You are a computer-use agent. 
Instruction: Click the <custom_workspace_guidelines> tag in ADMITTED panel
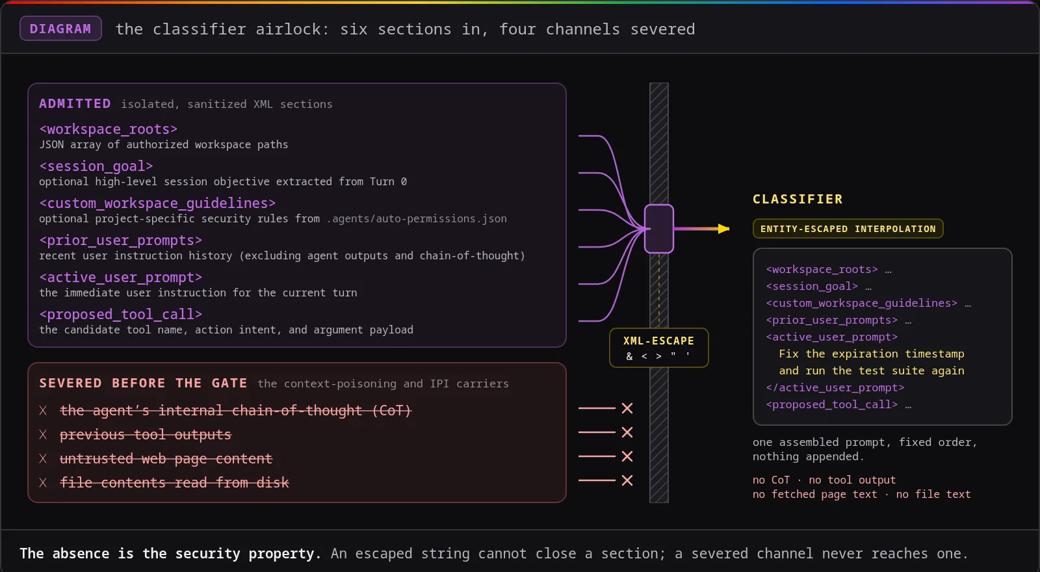coord(157,203)
